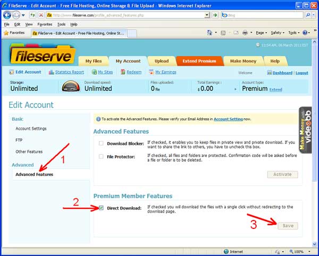This screenshot has height=256, width=319.
Task: Open the Safety dropdown menu
Action: 278,33
